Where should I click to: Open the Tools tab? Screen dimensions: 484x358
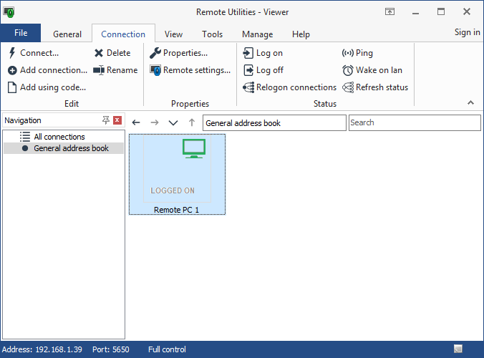pyautogui.click(x=212, y=34)
